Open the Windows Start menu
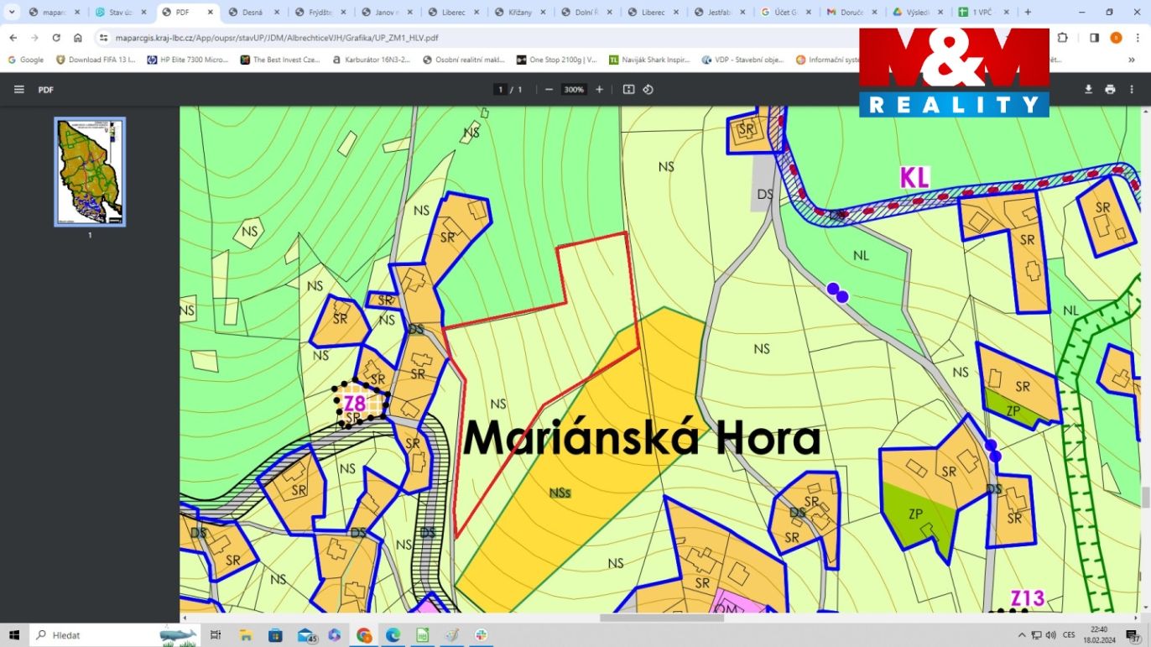1151x647 pixels. click(14, 635)
